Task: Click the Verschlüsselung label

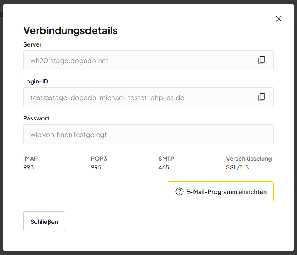Action: point(249,159)
